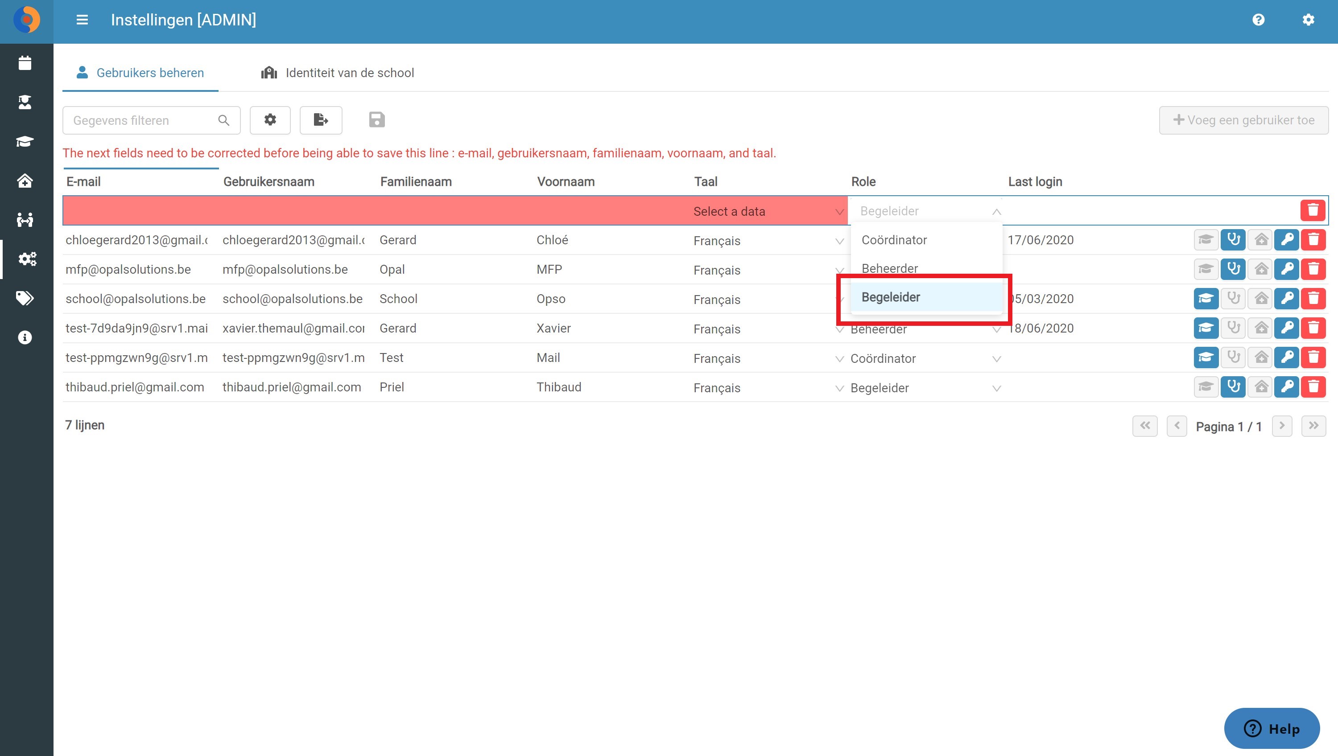
Task: Toggle the graduation cap icon for Chloé Gerard
Action: (x=1206, y=240)
